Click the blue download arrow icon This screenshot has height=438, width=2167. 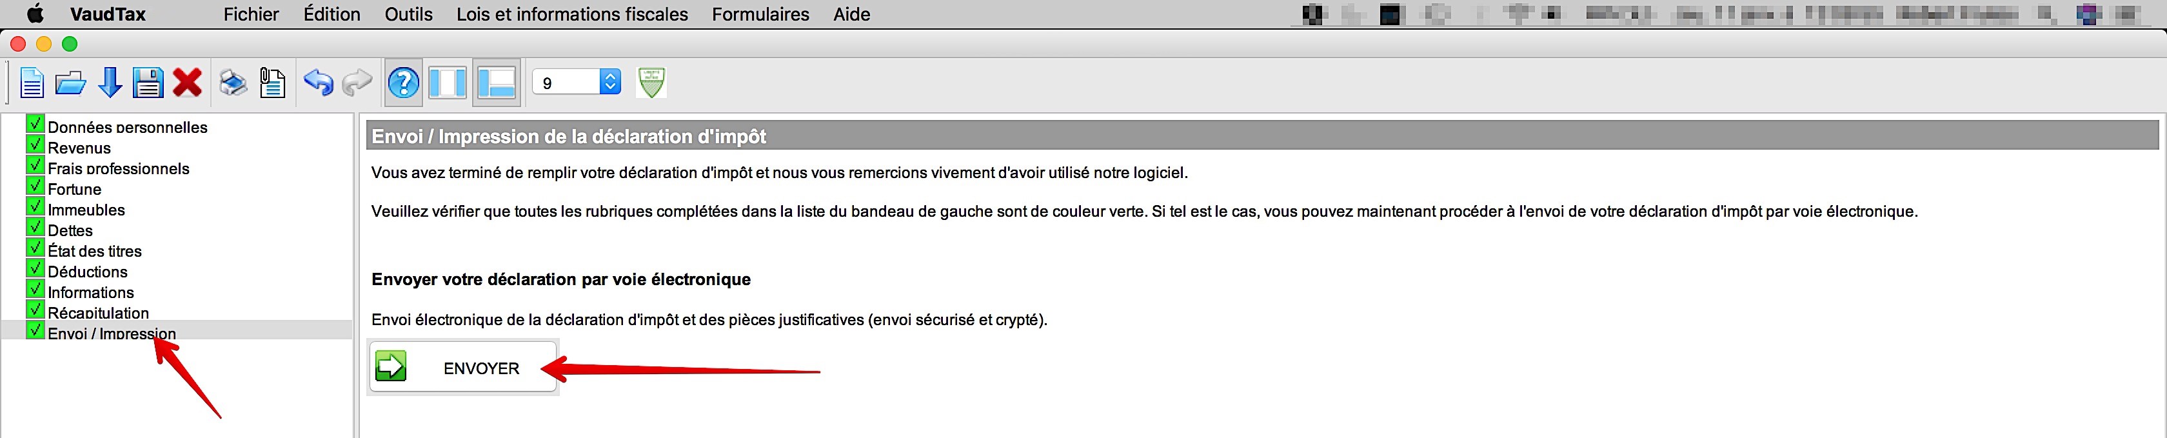[110, 83]
